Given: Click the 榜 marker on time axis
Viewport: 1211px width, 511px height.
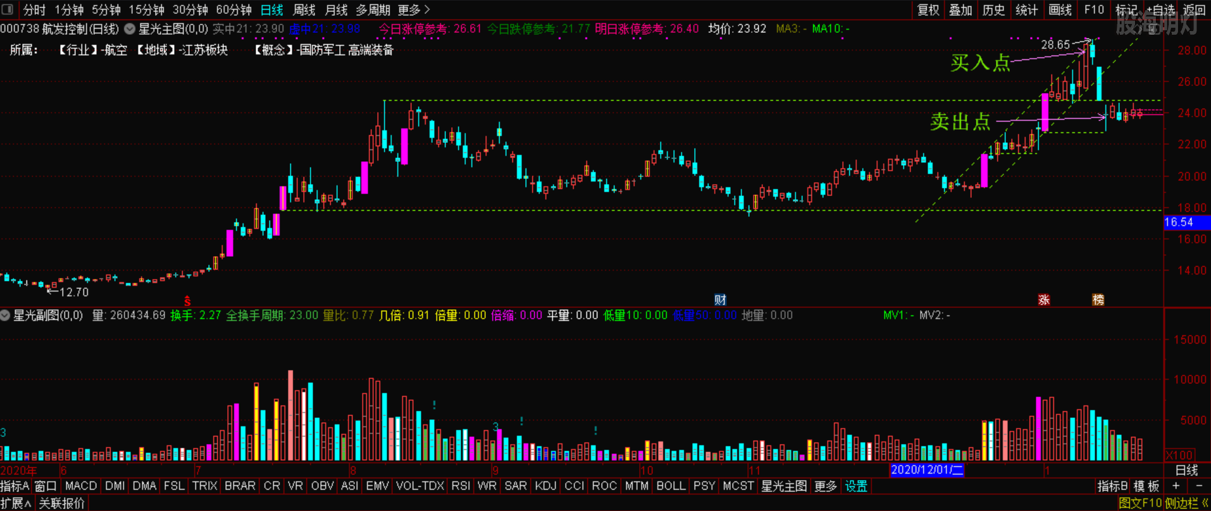Looking at the screenshot, I should coord(1098,300).
